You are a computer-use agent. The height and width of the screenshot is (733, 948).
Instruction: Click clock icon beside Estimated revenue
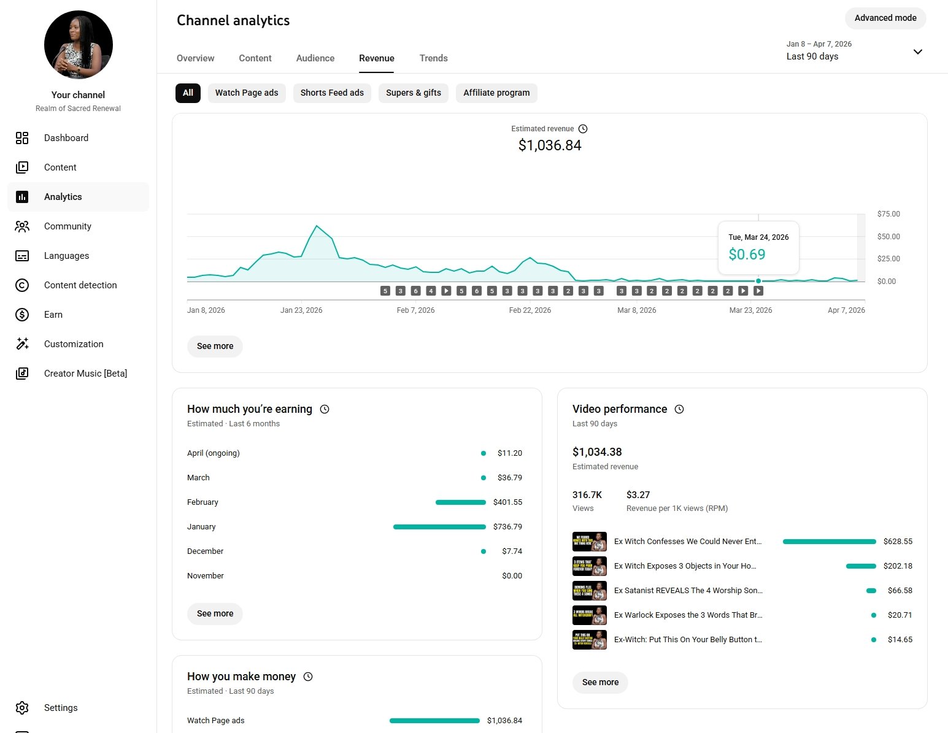pyautogui.click(x=583, y=129)
